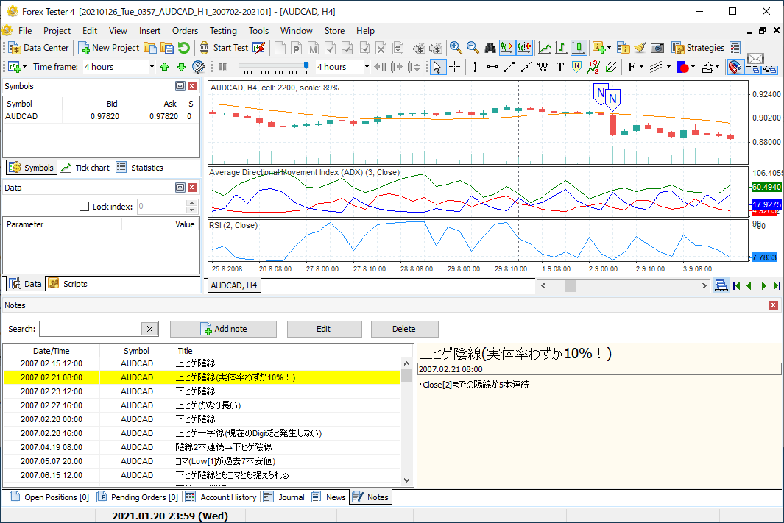The height and width of the screenshot is (523, 784).
Task: Expand the testing speed timeframe dropdown
Action: click(x=365, y=67)
